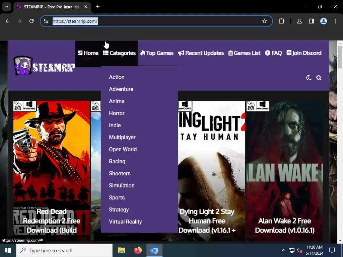
Task: Open File Explorer from taskbar
Action: (121, 250)
